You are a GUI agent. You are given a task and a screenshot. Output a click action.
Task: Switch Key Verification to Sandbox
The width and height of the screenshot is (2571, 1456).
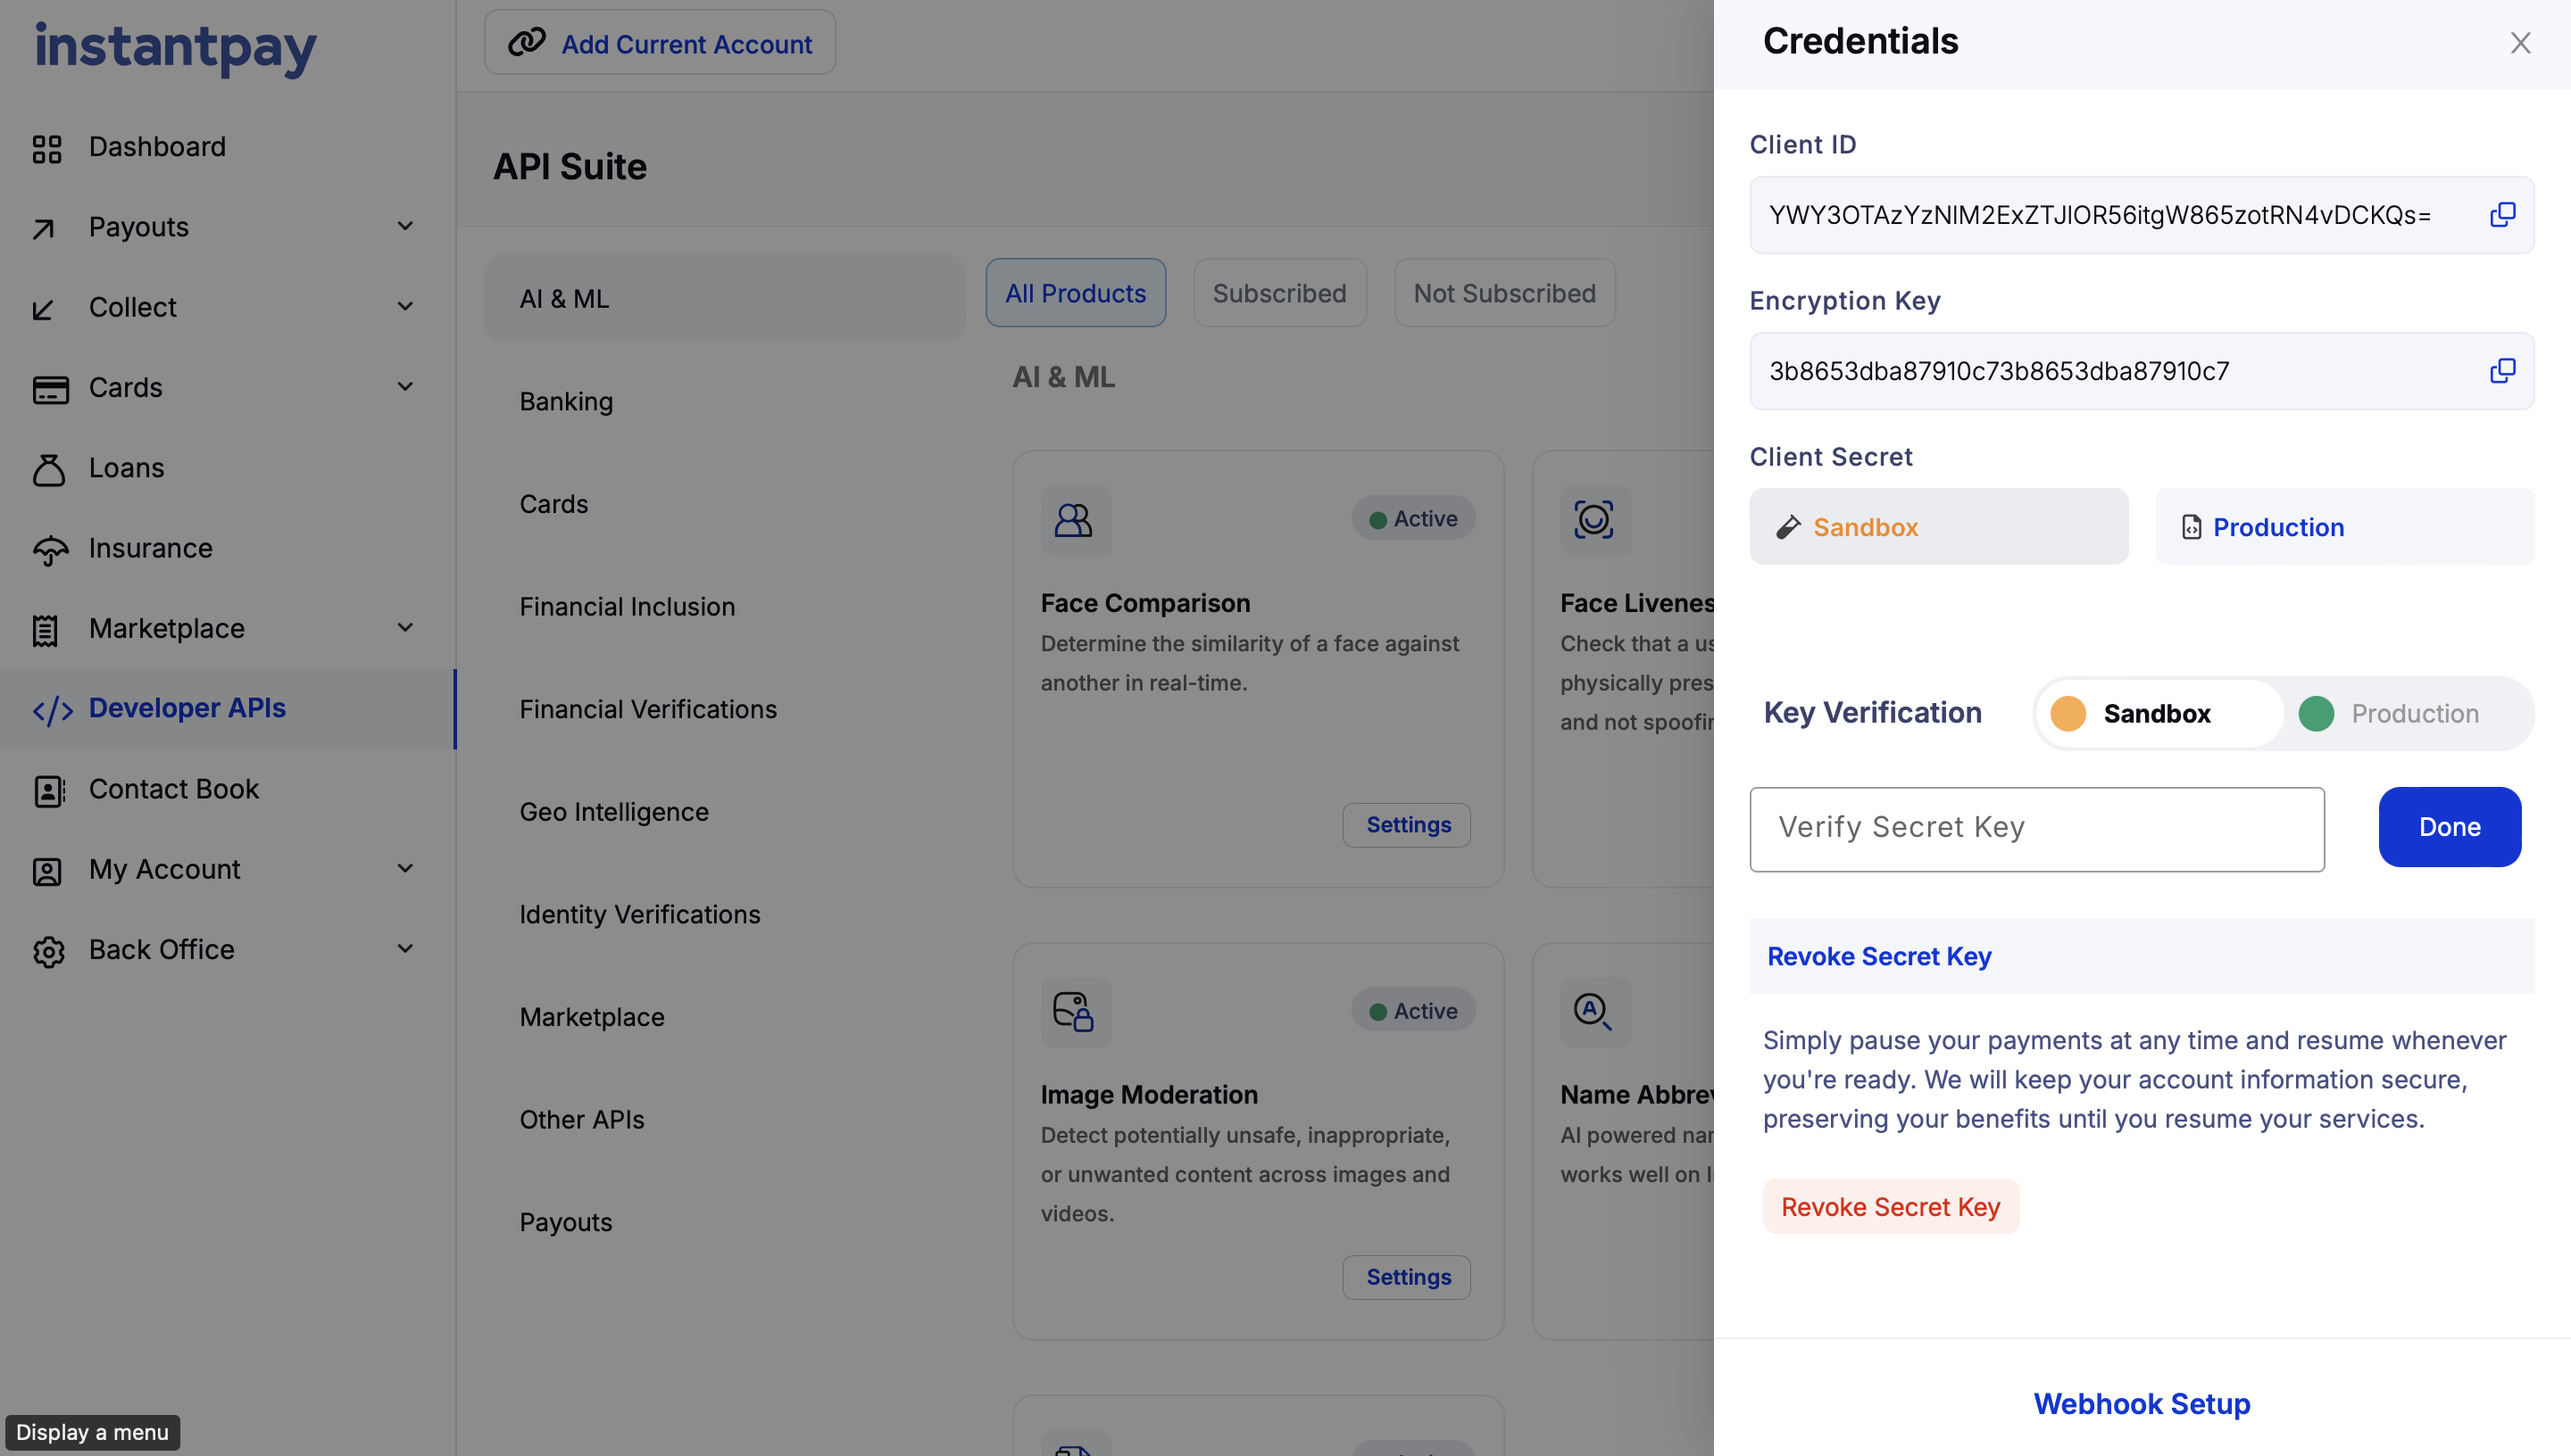point(2158,713)
